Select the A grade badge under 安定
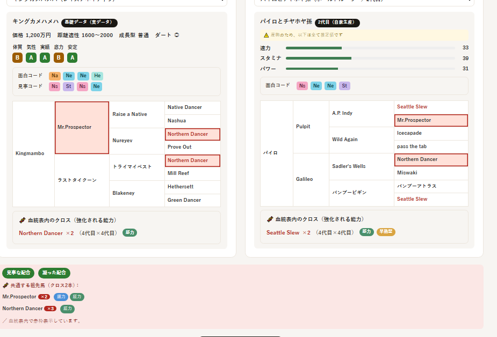 click(73, 57)
